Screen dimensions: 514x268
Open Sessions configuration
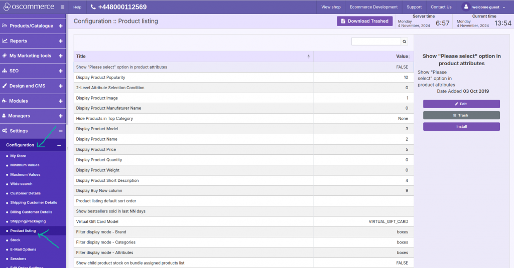(18, 259)
